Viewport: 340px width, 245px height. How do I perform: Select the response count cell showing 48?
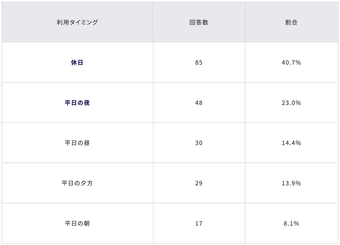click(x=199, y=103)
